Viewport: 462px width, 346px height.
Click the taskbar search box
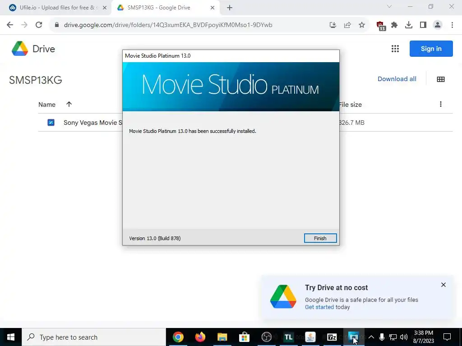(94, 337)
